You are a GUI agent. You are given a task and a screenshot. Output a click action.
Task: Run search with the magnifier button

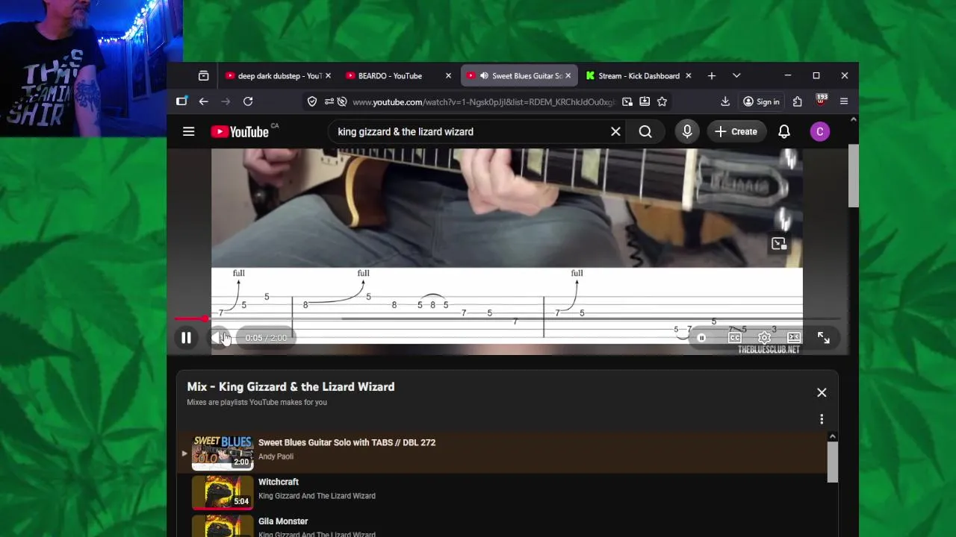click(645, 131)
